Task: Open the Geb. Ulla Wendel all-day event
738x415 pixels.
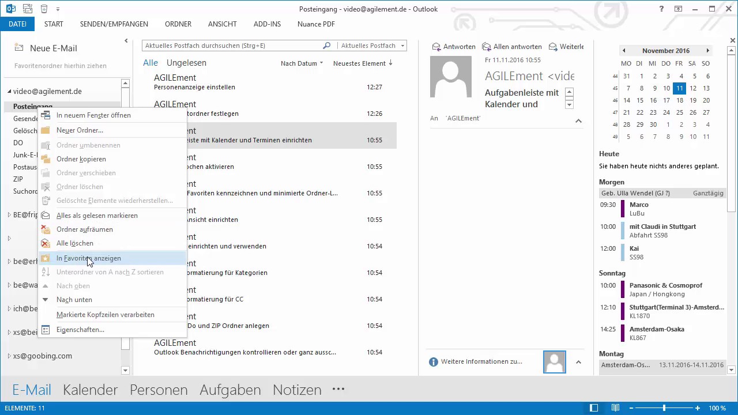Action: click(662, 193)
